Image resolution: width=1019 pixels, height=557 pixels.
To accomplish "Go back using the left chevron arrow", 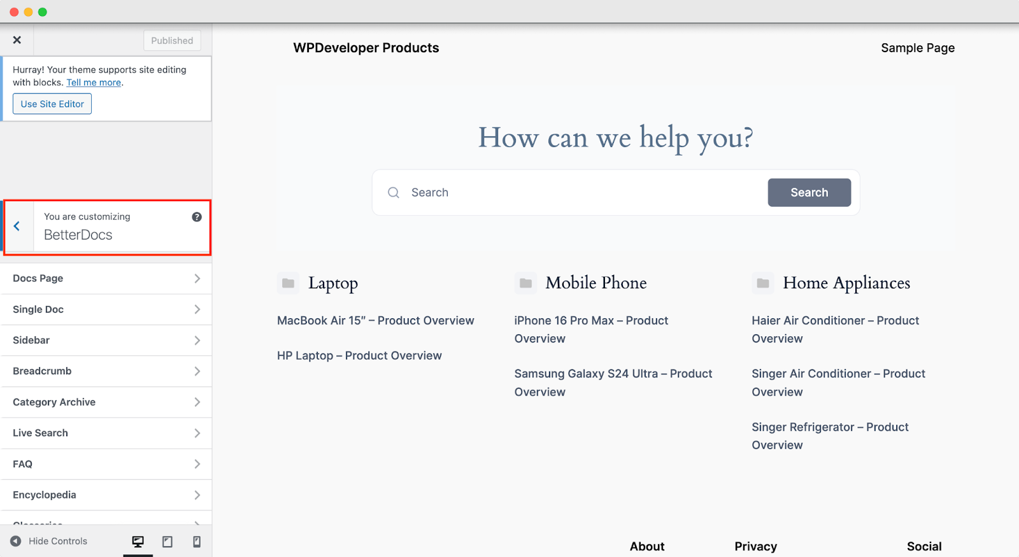I will (17, 226).
